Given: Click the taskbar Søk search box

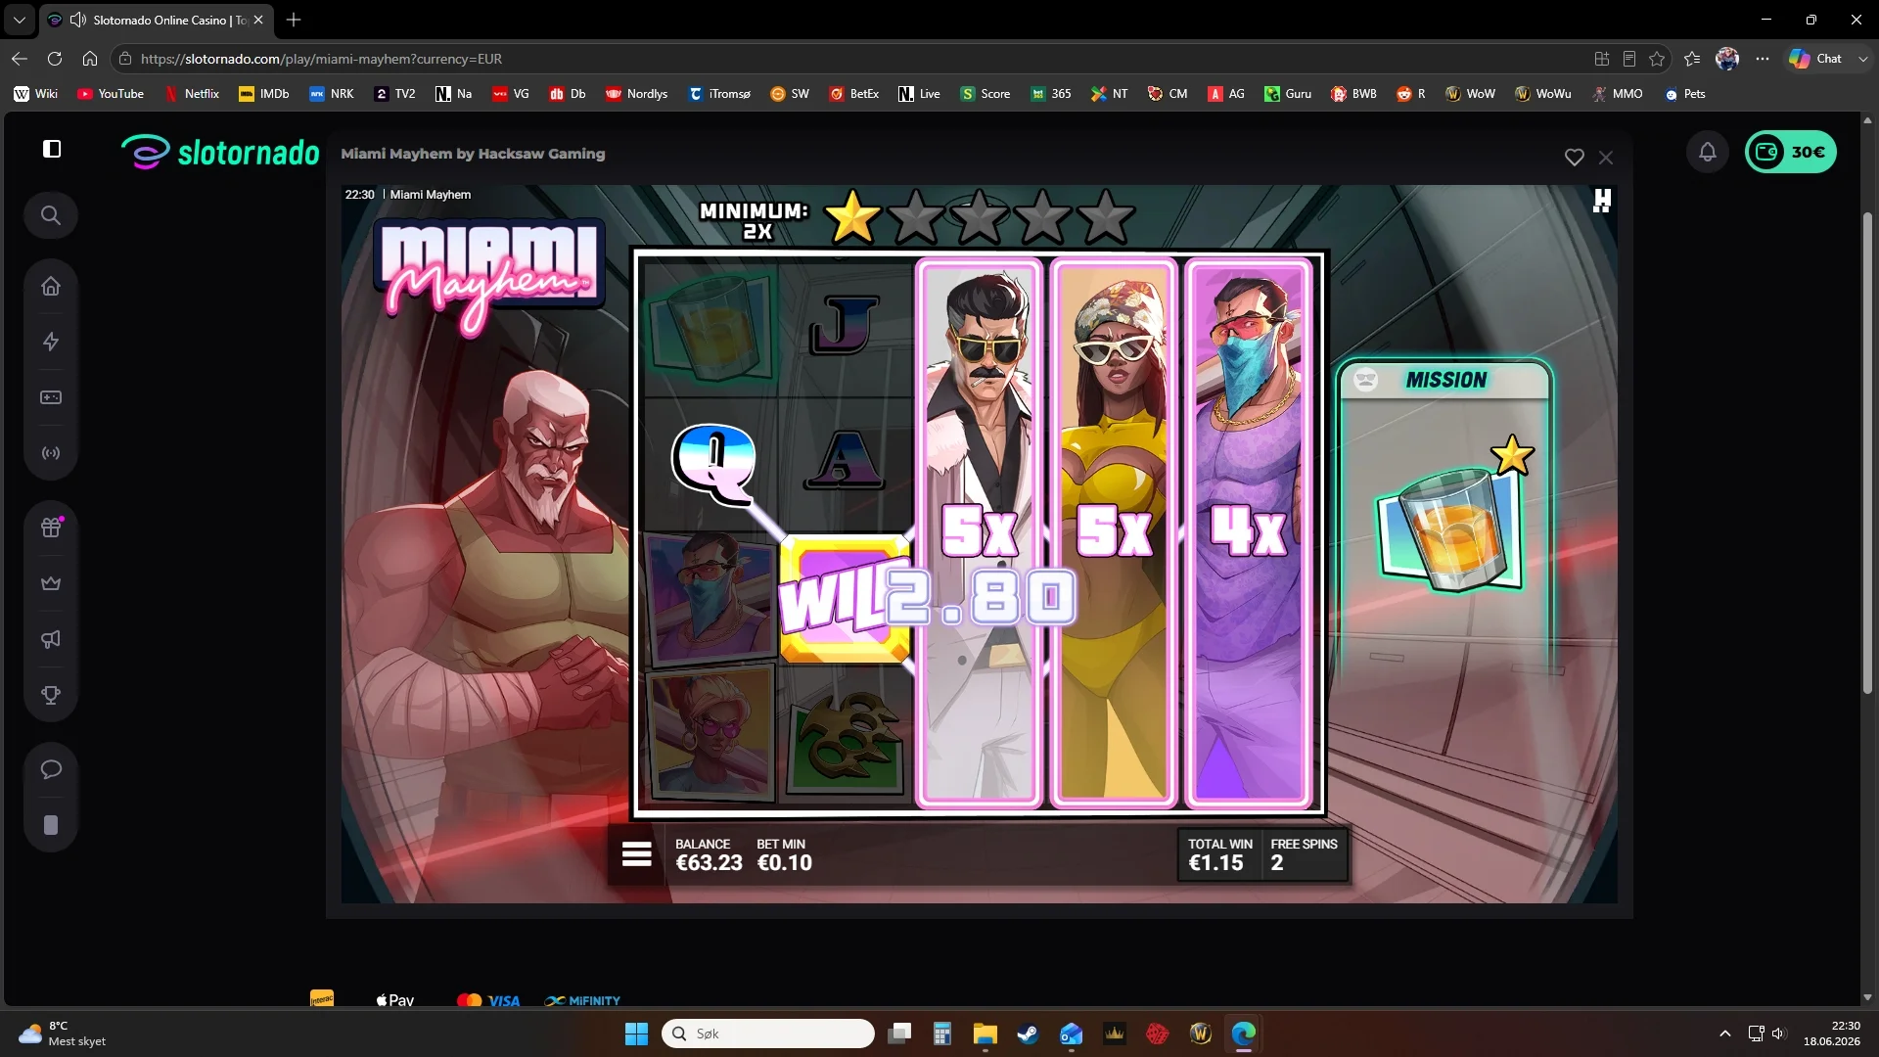Looking at the screenshot, I should (768, 1034).
